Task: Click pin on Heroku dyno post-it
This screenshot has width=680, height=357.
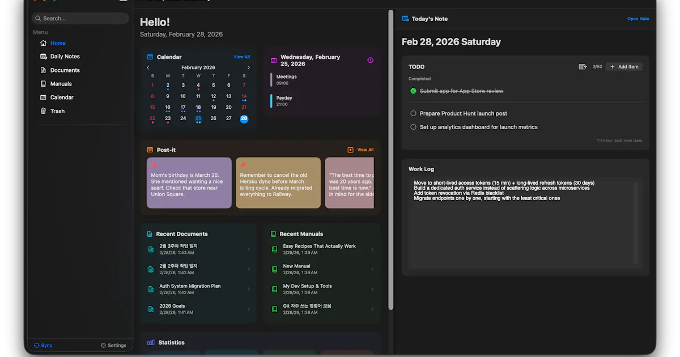Action: coord(243,165)
